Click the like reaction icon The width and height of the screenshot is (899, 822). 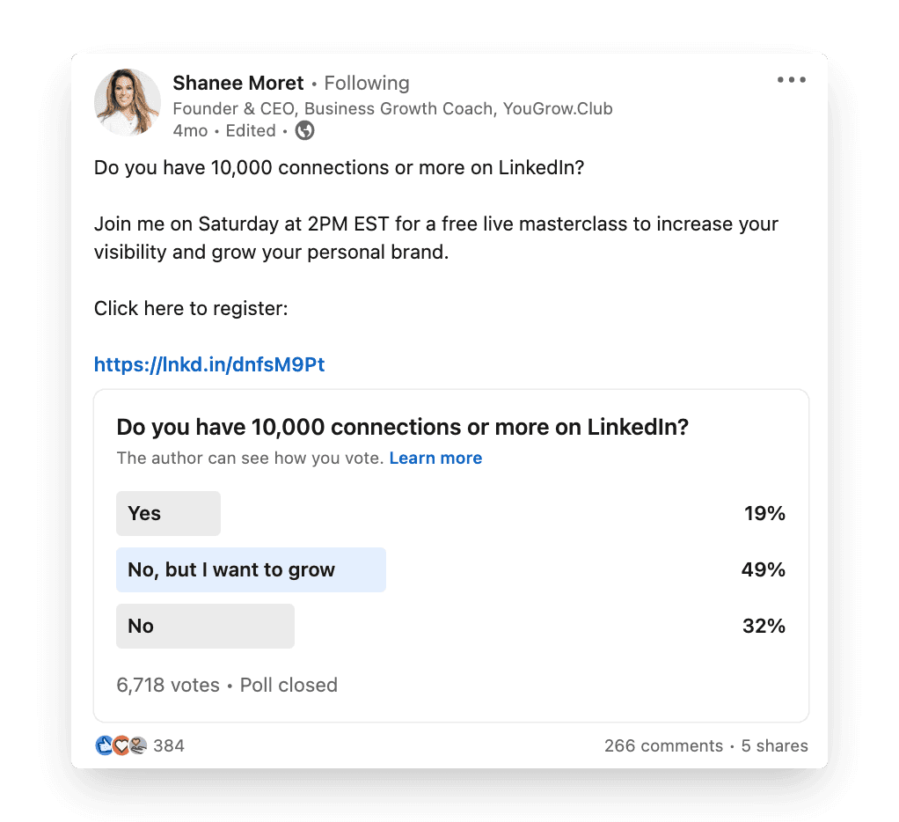click(105, 745)
